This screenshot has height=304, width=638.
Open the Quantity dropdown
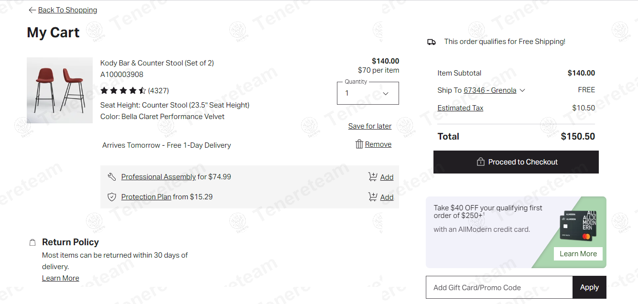[368, 93]
